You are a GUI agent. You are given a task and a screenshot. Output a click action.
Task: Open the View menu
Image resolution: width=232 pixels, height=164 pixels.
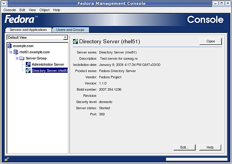32,10
